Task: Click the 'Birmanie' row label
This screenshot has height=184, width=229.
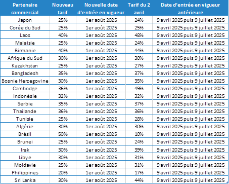Action: click(25, 50)
